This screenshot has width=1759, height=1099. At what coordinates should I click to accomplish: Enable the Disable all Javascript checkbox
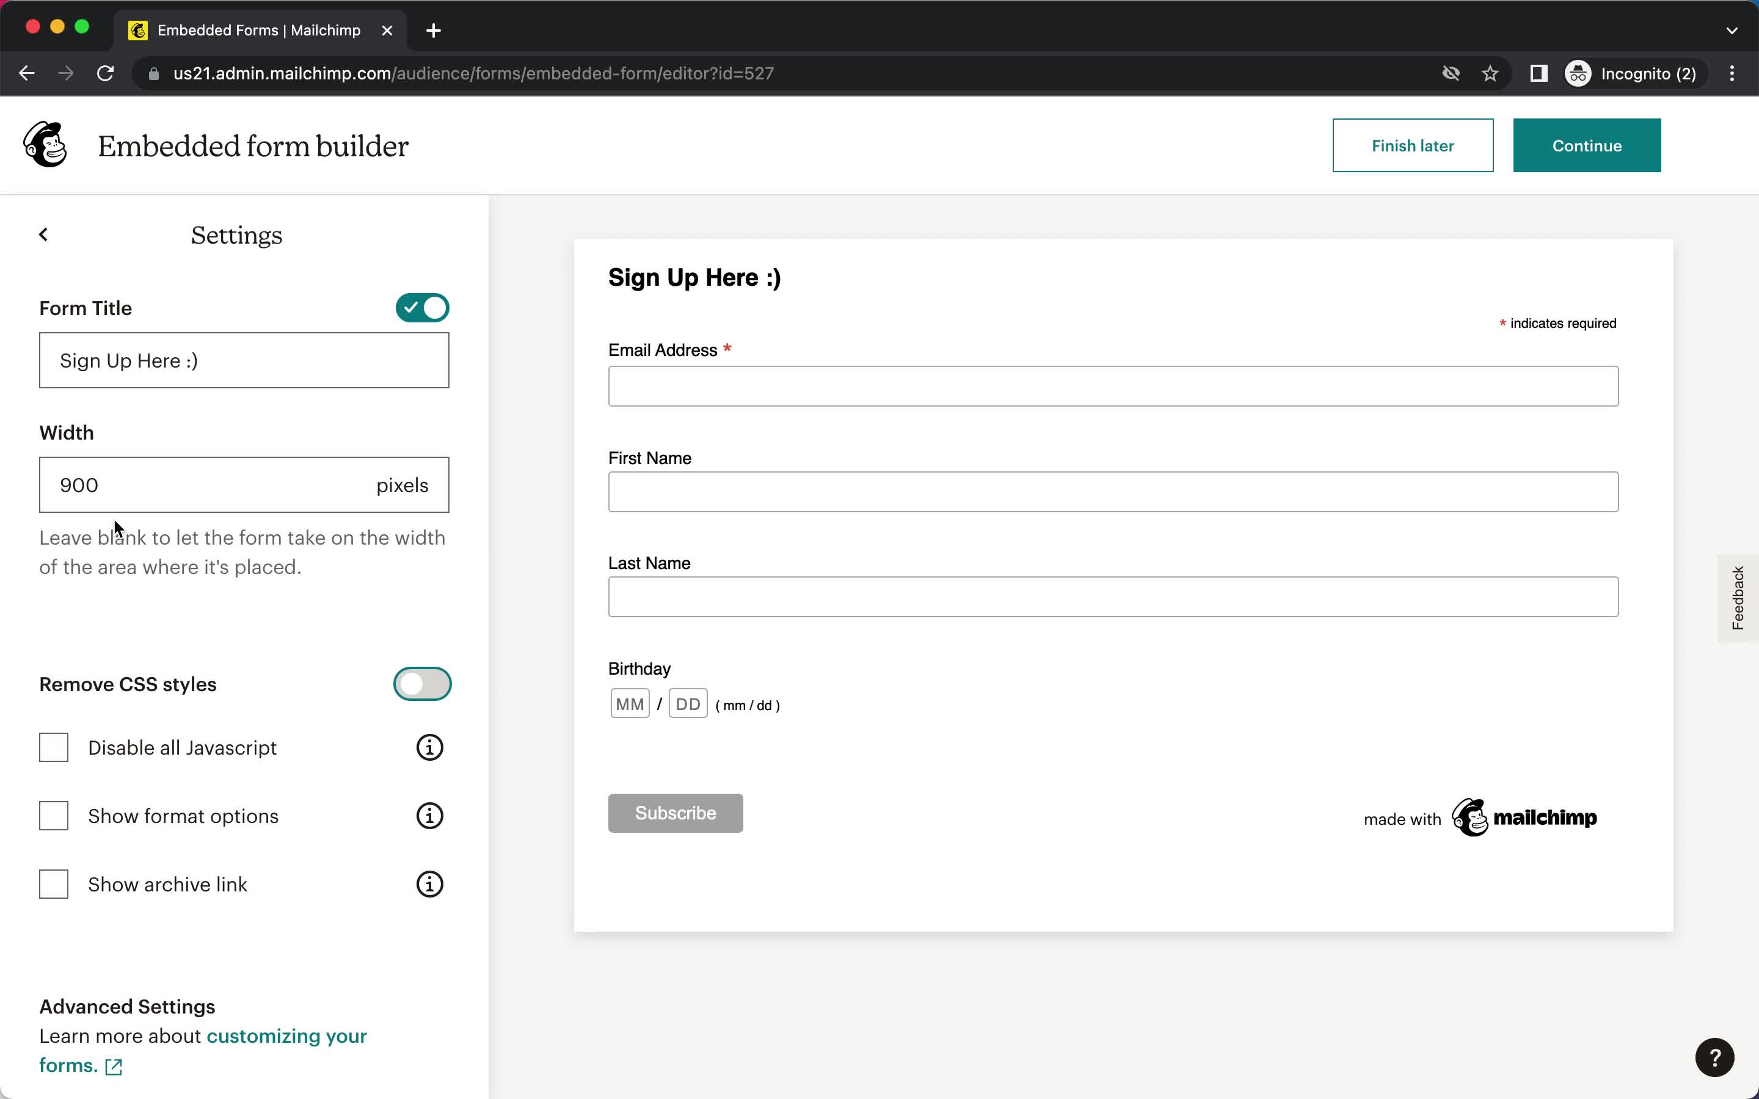pyautogui.click(x=53, y=747)
